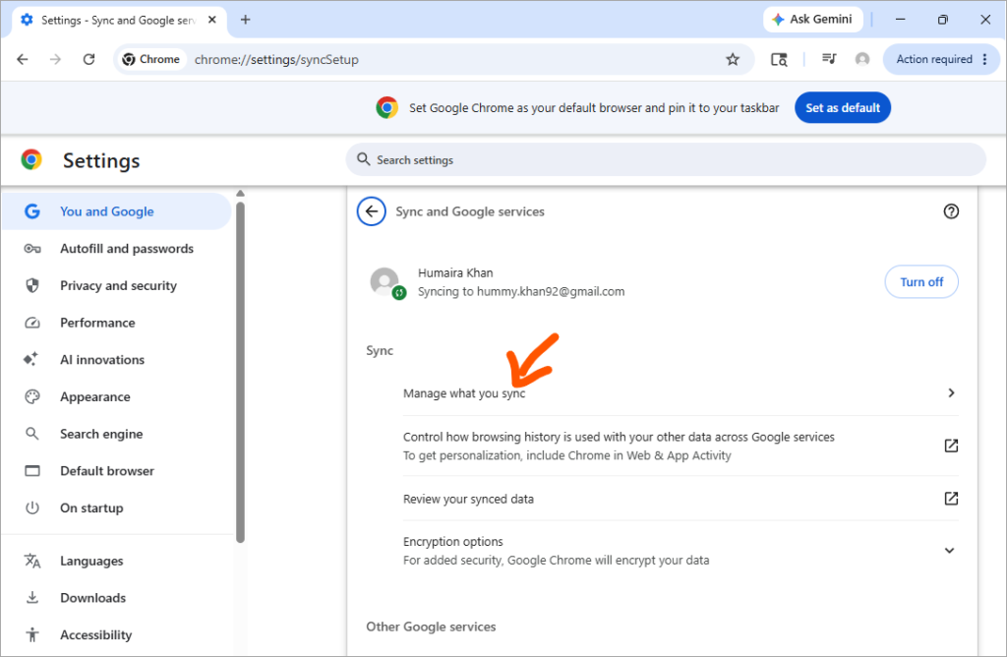Click the sidebar scrollbar thumb
This screenshot has height=657, width=1007.
coord(240,373)
